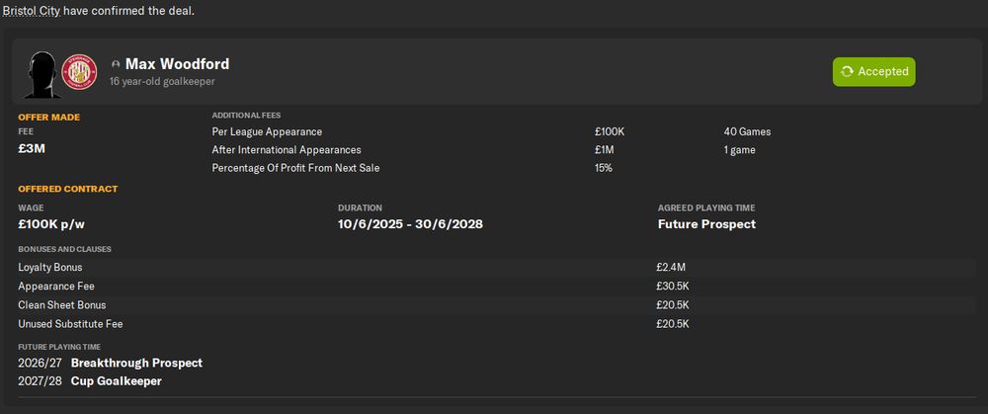Click the player silhouette portrait
This screenshot has width=988, height=414.
pyautogui.click(x=41, y=71)
